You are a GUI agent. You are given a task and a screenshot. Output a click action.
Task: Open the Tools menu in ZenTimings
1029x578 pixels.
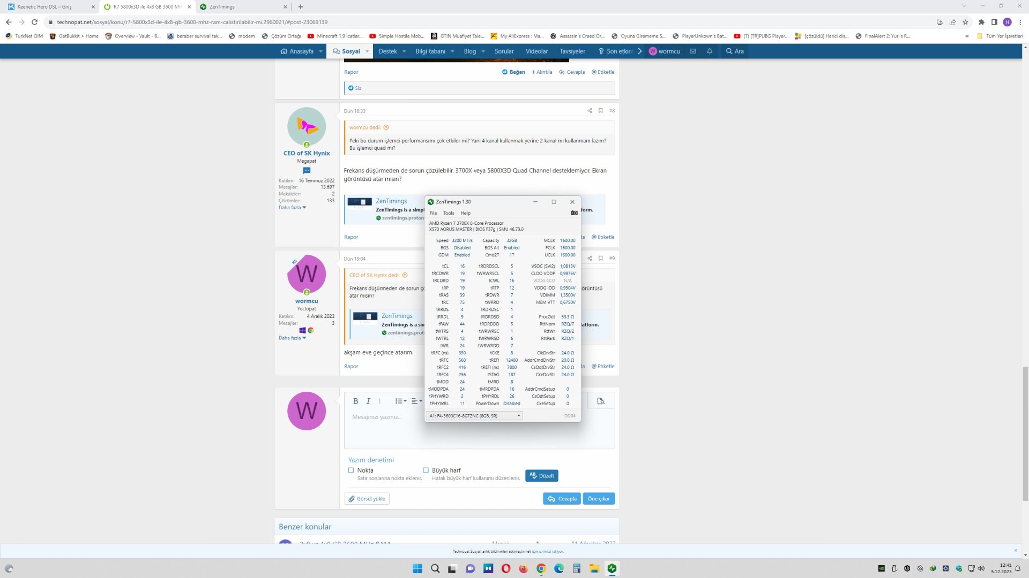[x=449, y=213]
